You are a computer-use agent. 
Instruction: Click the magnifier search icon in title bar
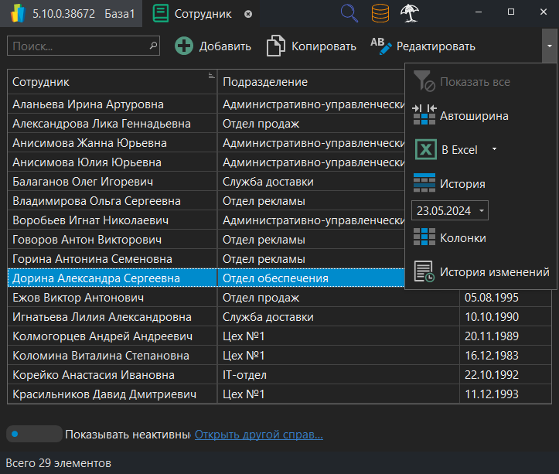(x=350, y=13)
